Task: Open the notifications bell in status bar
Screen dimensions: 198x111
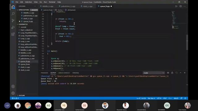Action: [x=185, y=98]
